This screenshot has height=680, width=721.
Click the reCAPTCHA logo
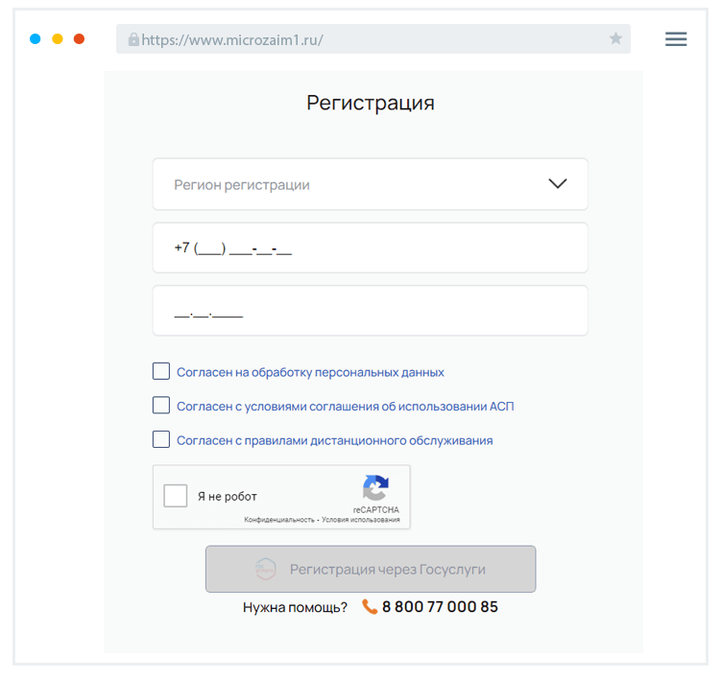click(x=375, y=488)
